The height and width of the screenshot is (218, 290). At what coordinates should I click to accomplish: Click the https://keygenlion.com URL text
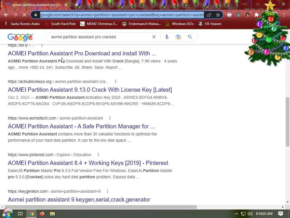click(x=27, y=191)
